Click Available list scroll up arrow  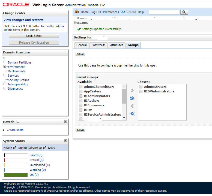(x=124, y=87)
